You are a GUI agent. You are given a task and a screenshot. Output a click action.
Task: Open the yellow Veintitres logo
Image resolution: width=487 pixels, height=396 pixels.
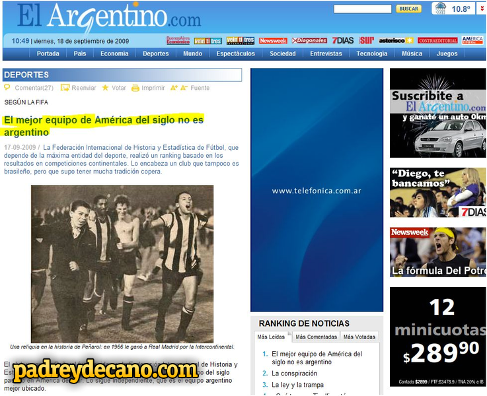207,41
